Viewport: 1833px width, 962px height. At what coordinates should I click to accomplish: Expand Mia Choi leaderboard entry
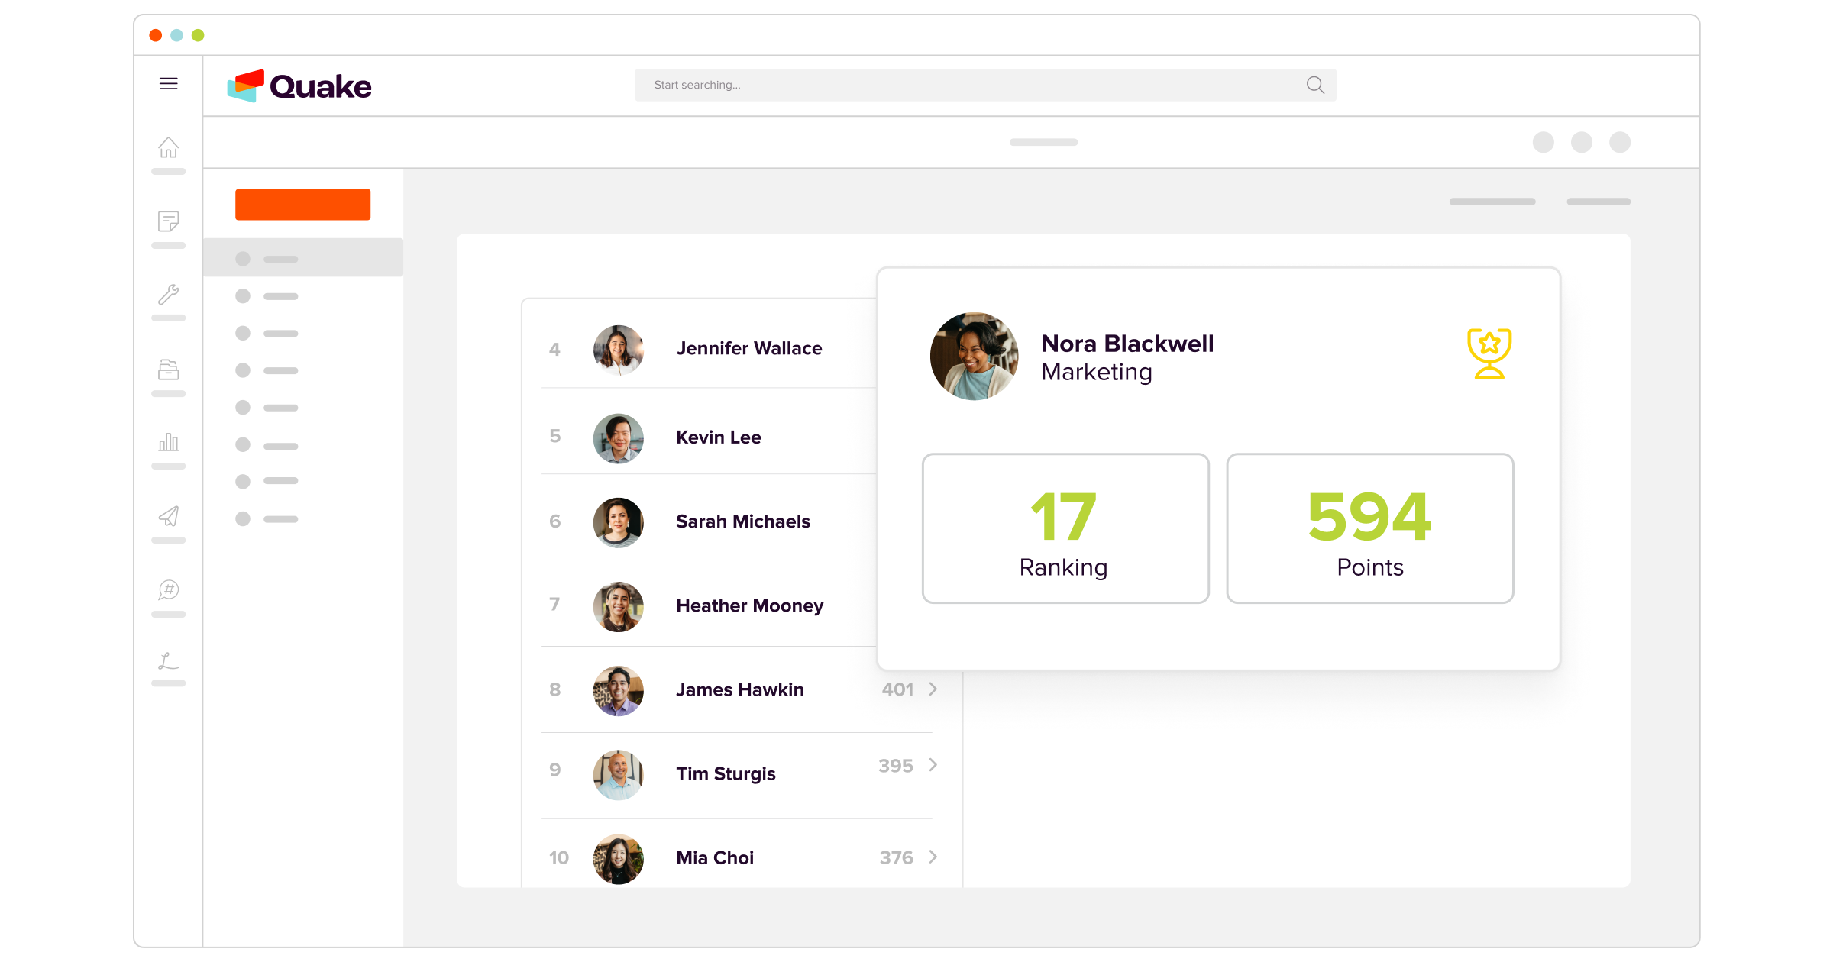pos(933,857)
